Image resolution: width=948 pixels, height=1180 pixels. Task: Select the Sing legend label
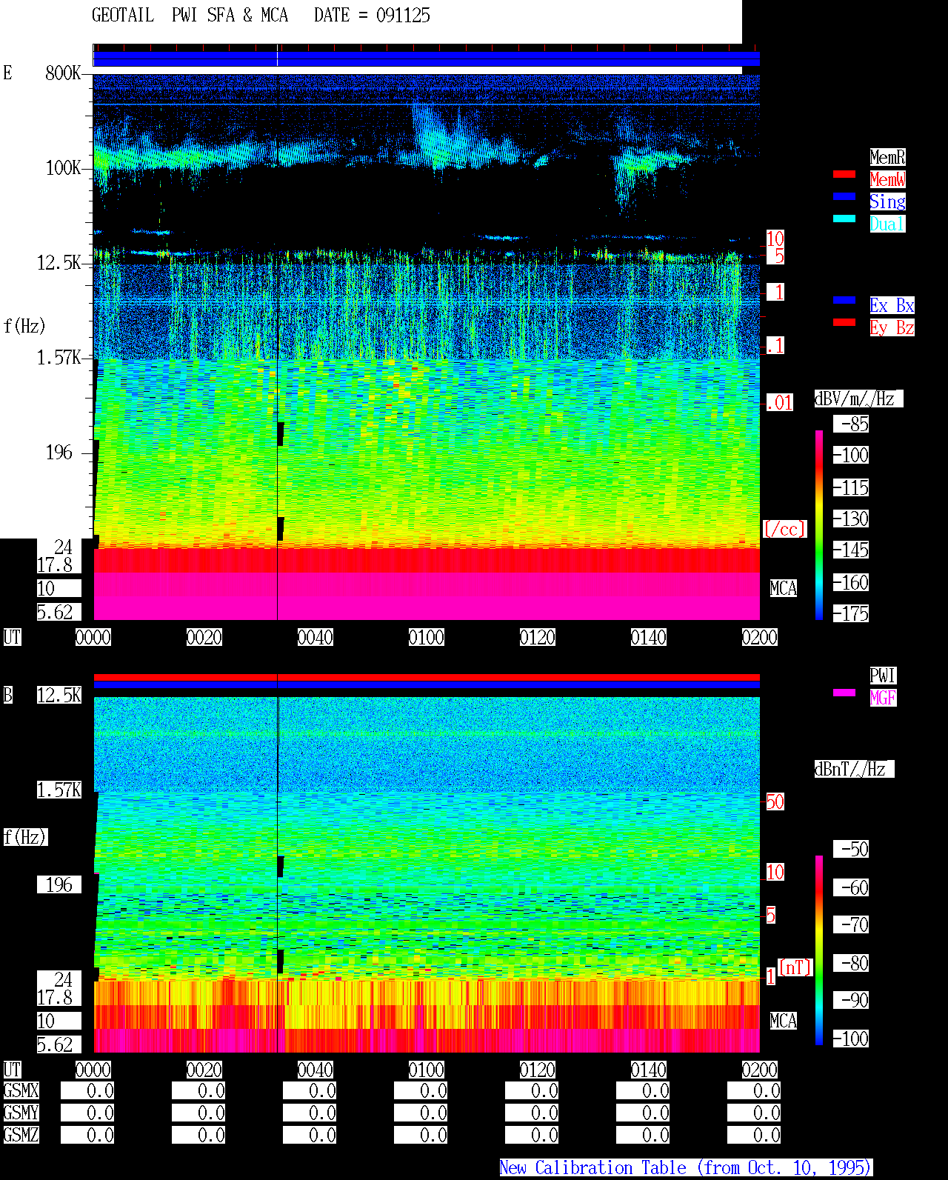click(887, 201)
